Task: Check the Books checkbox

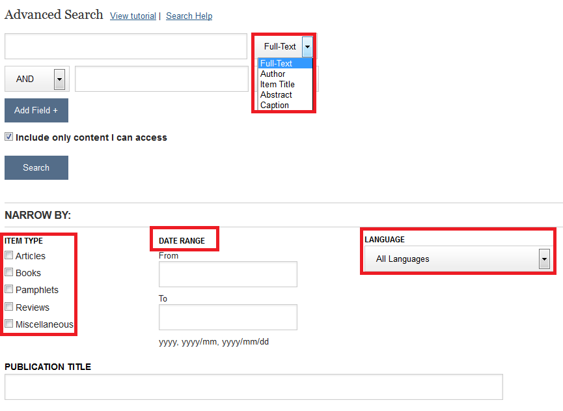Action: point(8,272)
